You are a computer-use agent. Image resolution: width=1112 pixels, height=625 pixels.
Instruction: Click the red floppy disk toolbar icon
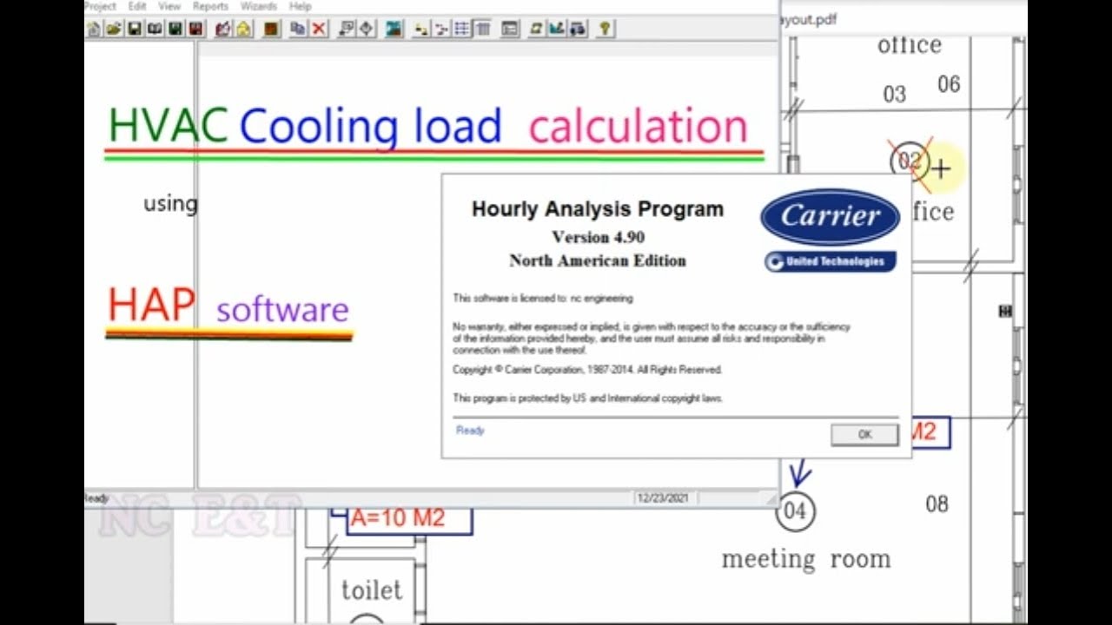click(195, 29)
